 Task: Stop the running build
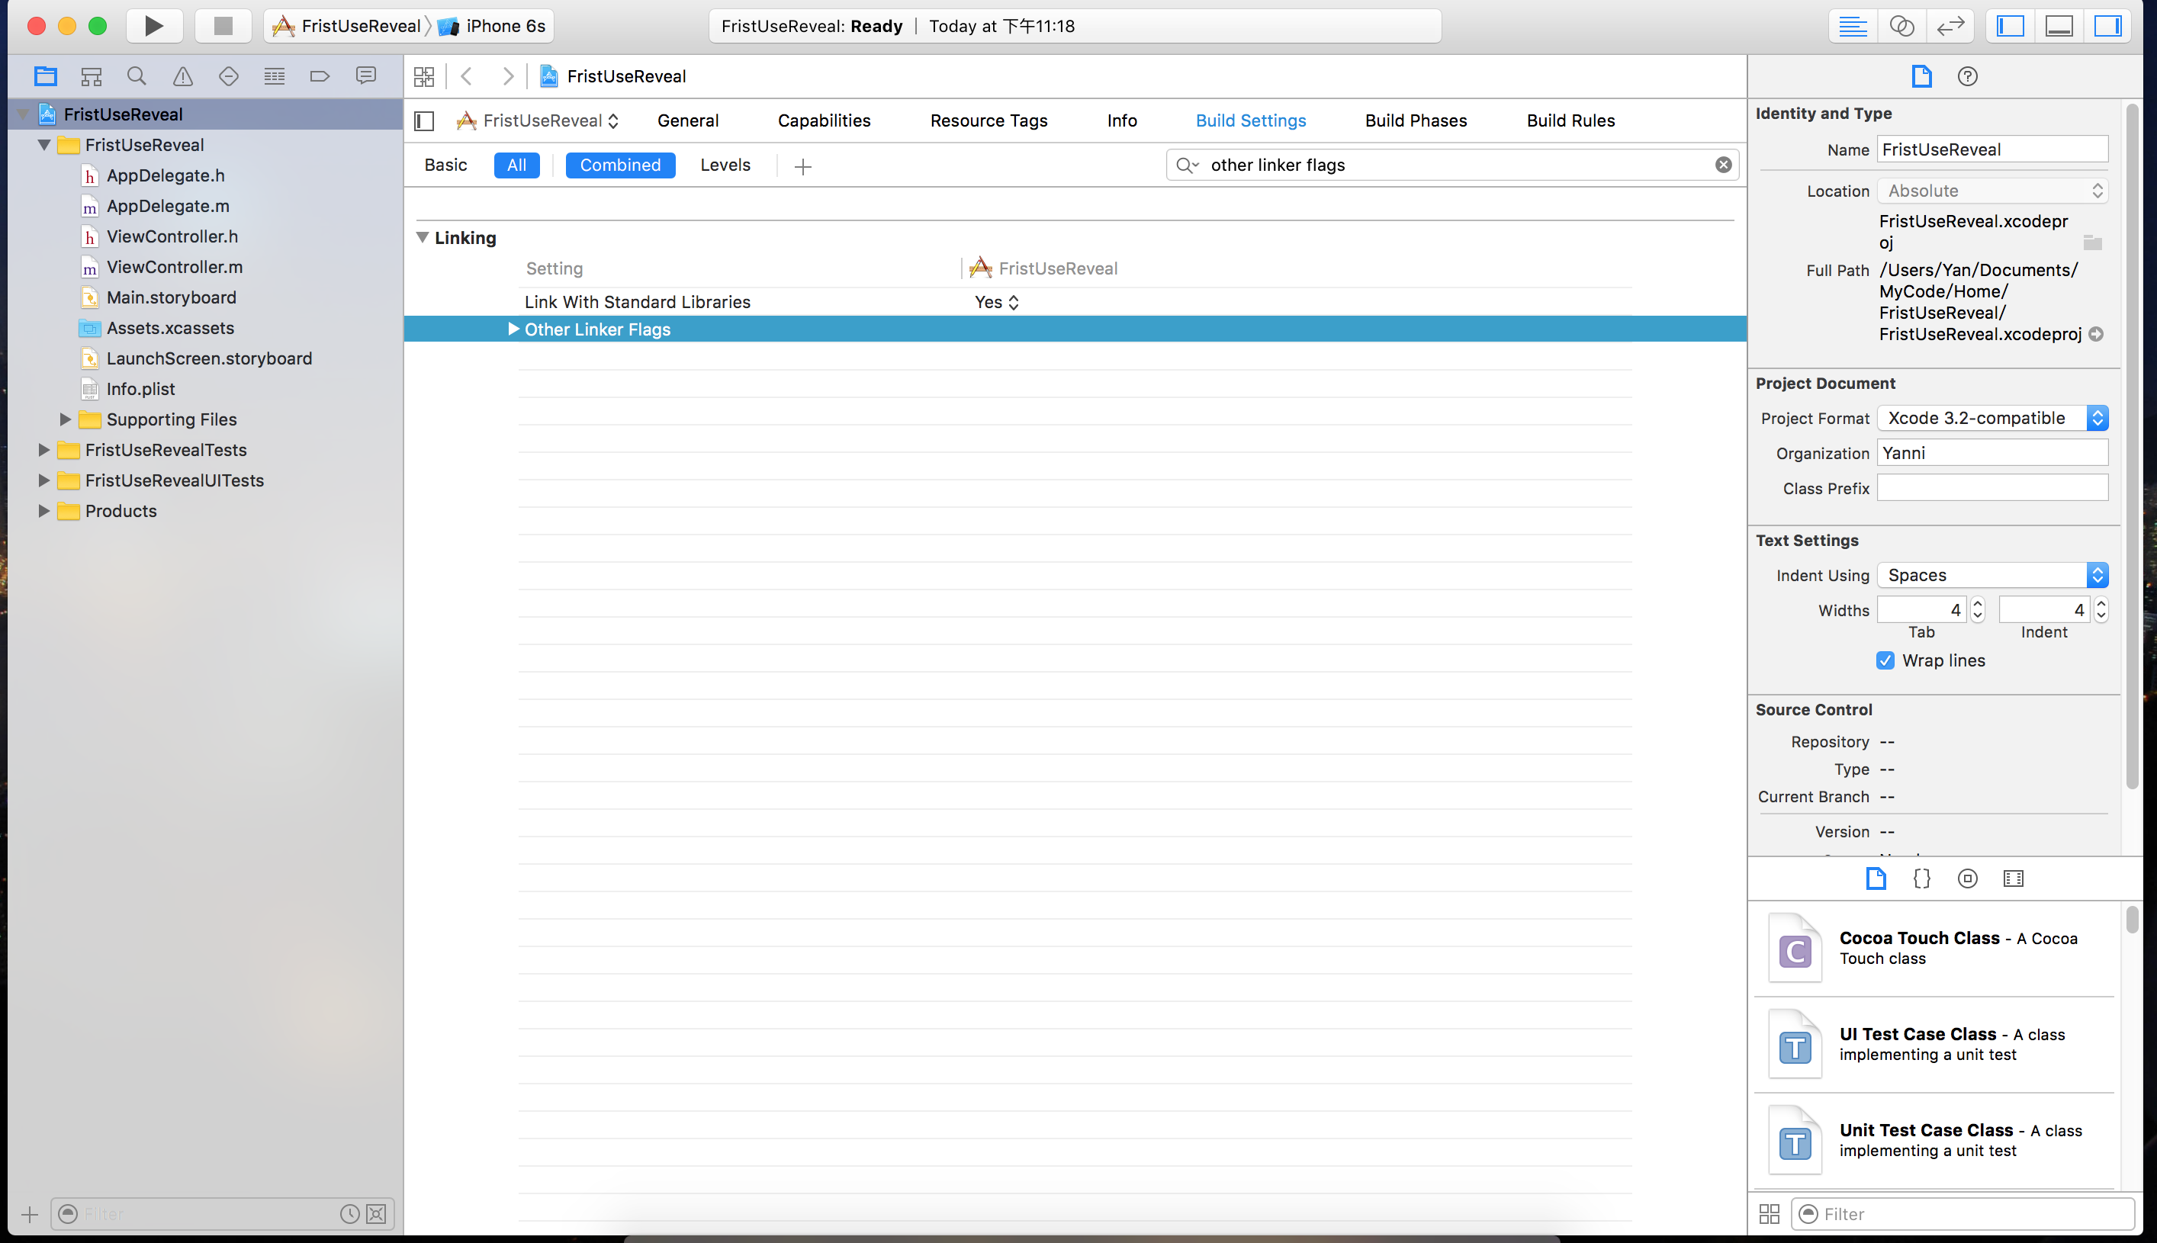[223, 26]
